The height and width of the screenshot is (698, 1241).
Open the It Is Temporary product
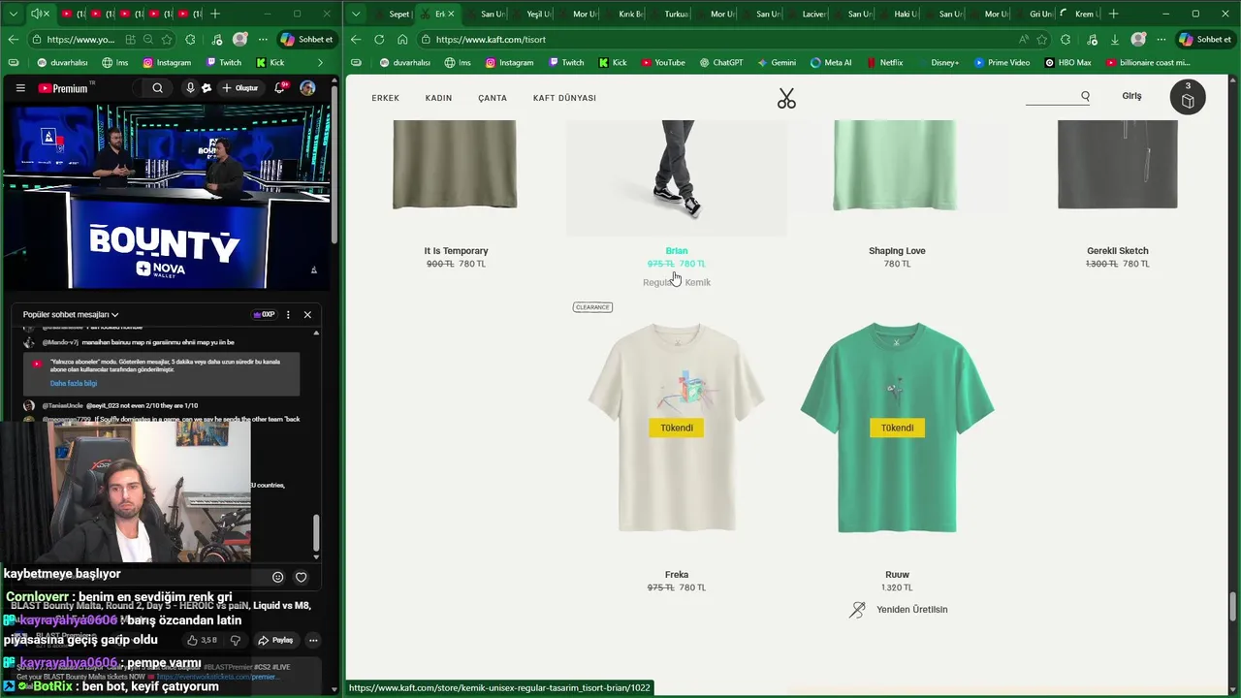click(456, 251)
